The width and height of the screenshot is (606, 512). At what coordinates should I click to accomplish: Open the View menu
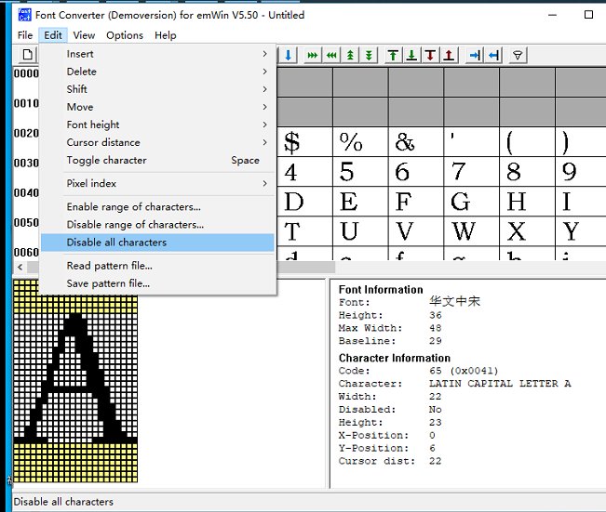[84, 35]
